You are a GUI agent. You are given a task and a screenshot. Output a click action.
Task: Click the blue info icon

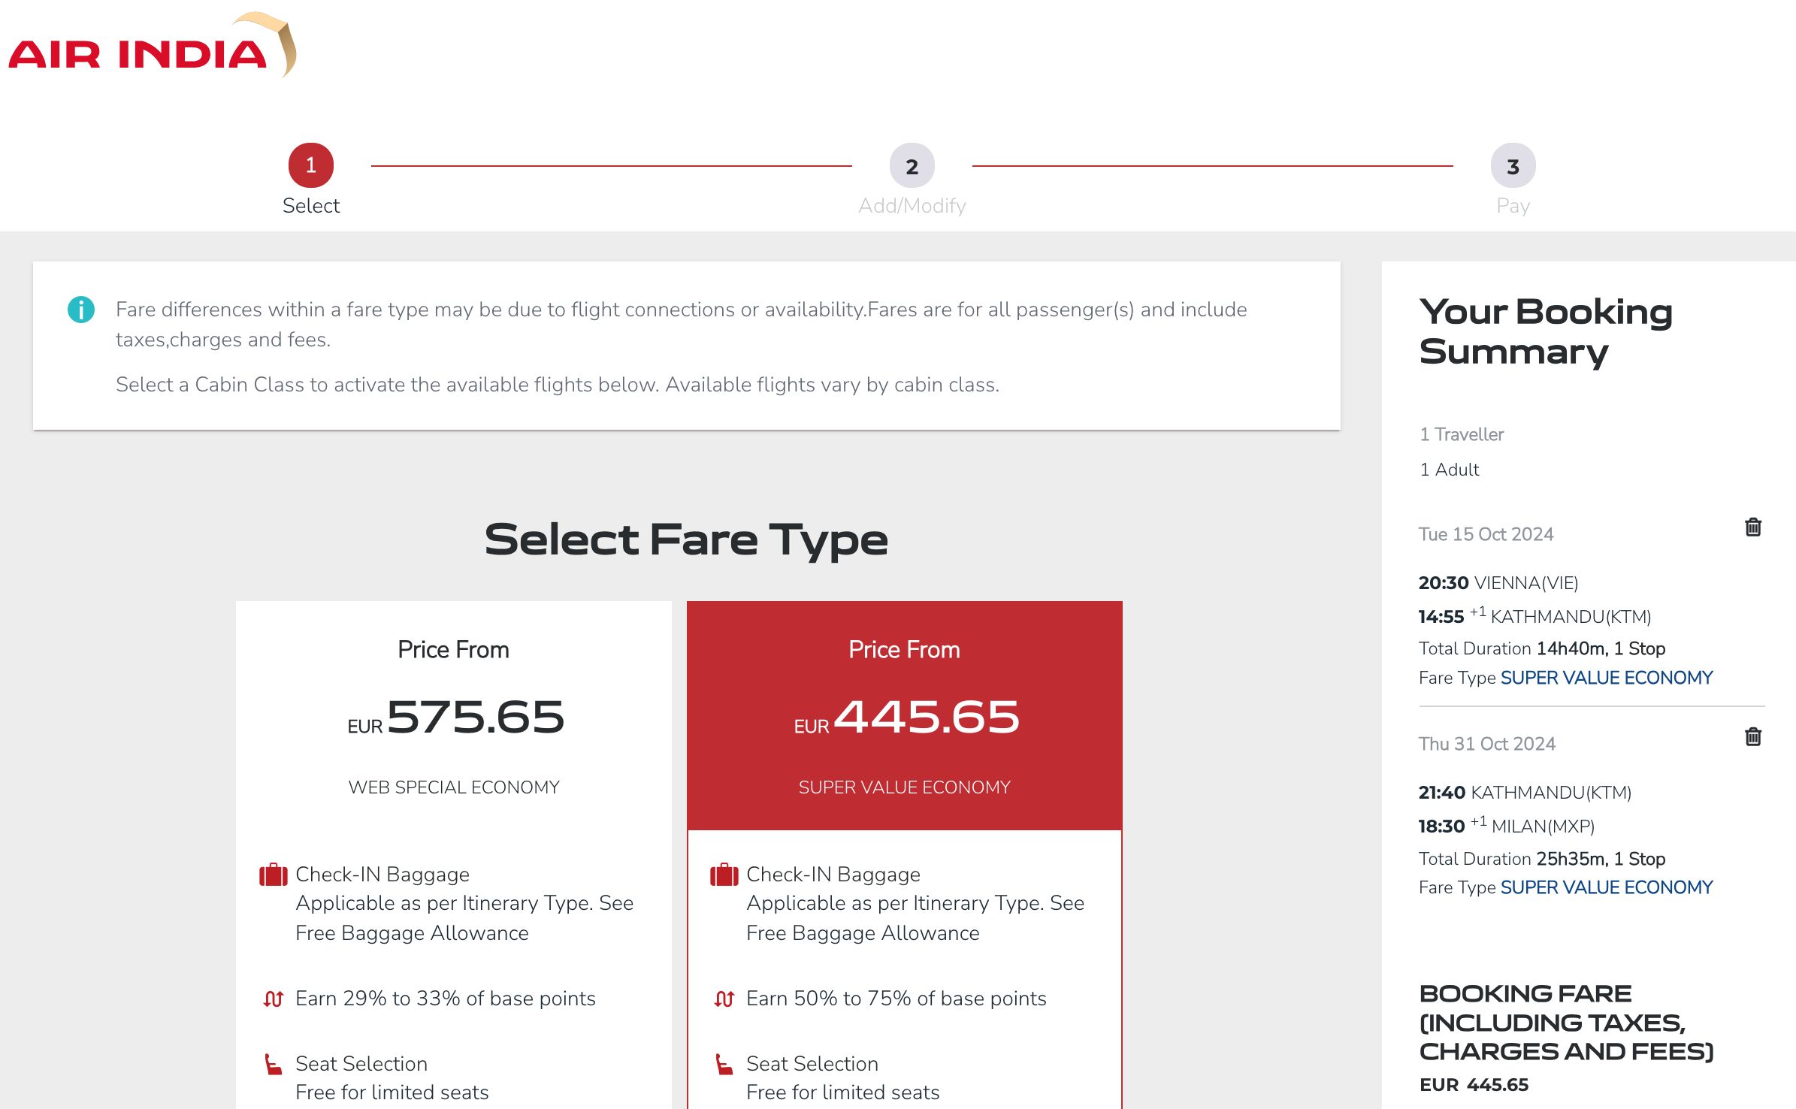pos(81,310)
